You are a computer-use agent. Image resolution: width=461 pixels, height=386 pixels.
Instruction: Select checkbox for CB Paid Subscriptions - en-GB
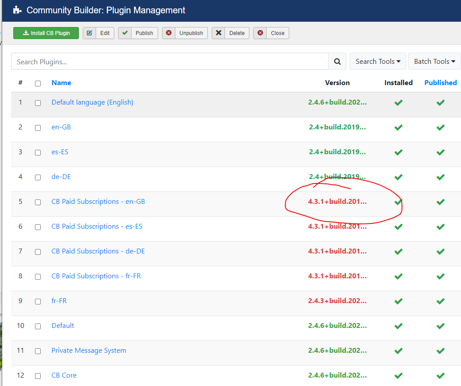click(x=38, y=202)
